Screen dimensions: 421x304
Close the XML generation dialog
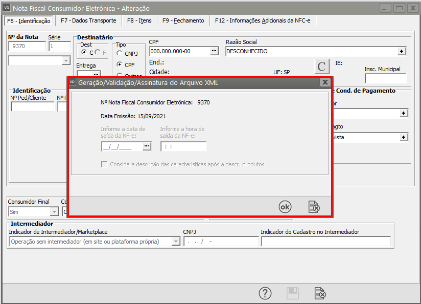[x=324, y=82]
